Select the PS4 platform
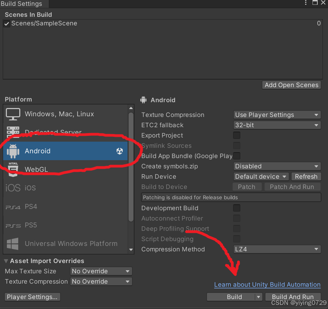 65,206
